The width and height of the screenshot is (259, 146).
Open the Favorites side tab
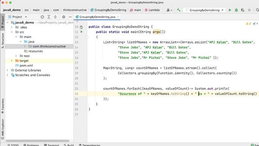(3, 106)
